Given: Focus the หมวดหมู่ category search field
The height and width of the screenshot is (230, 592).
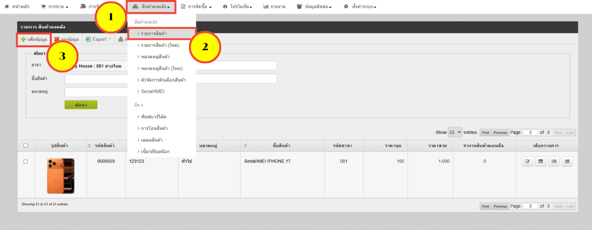Looking at the screenshot, I should 96,92.
